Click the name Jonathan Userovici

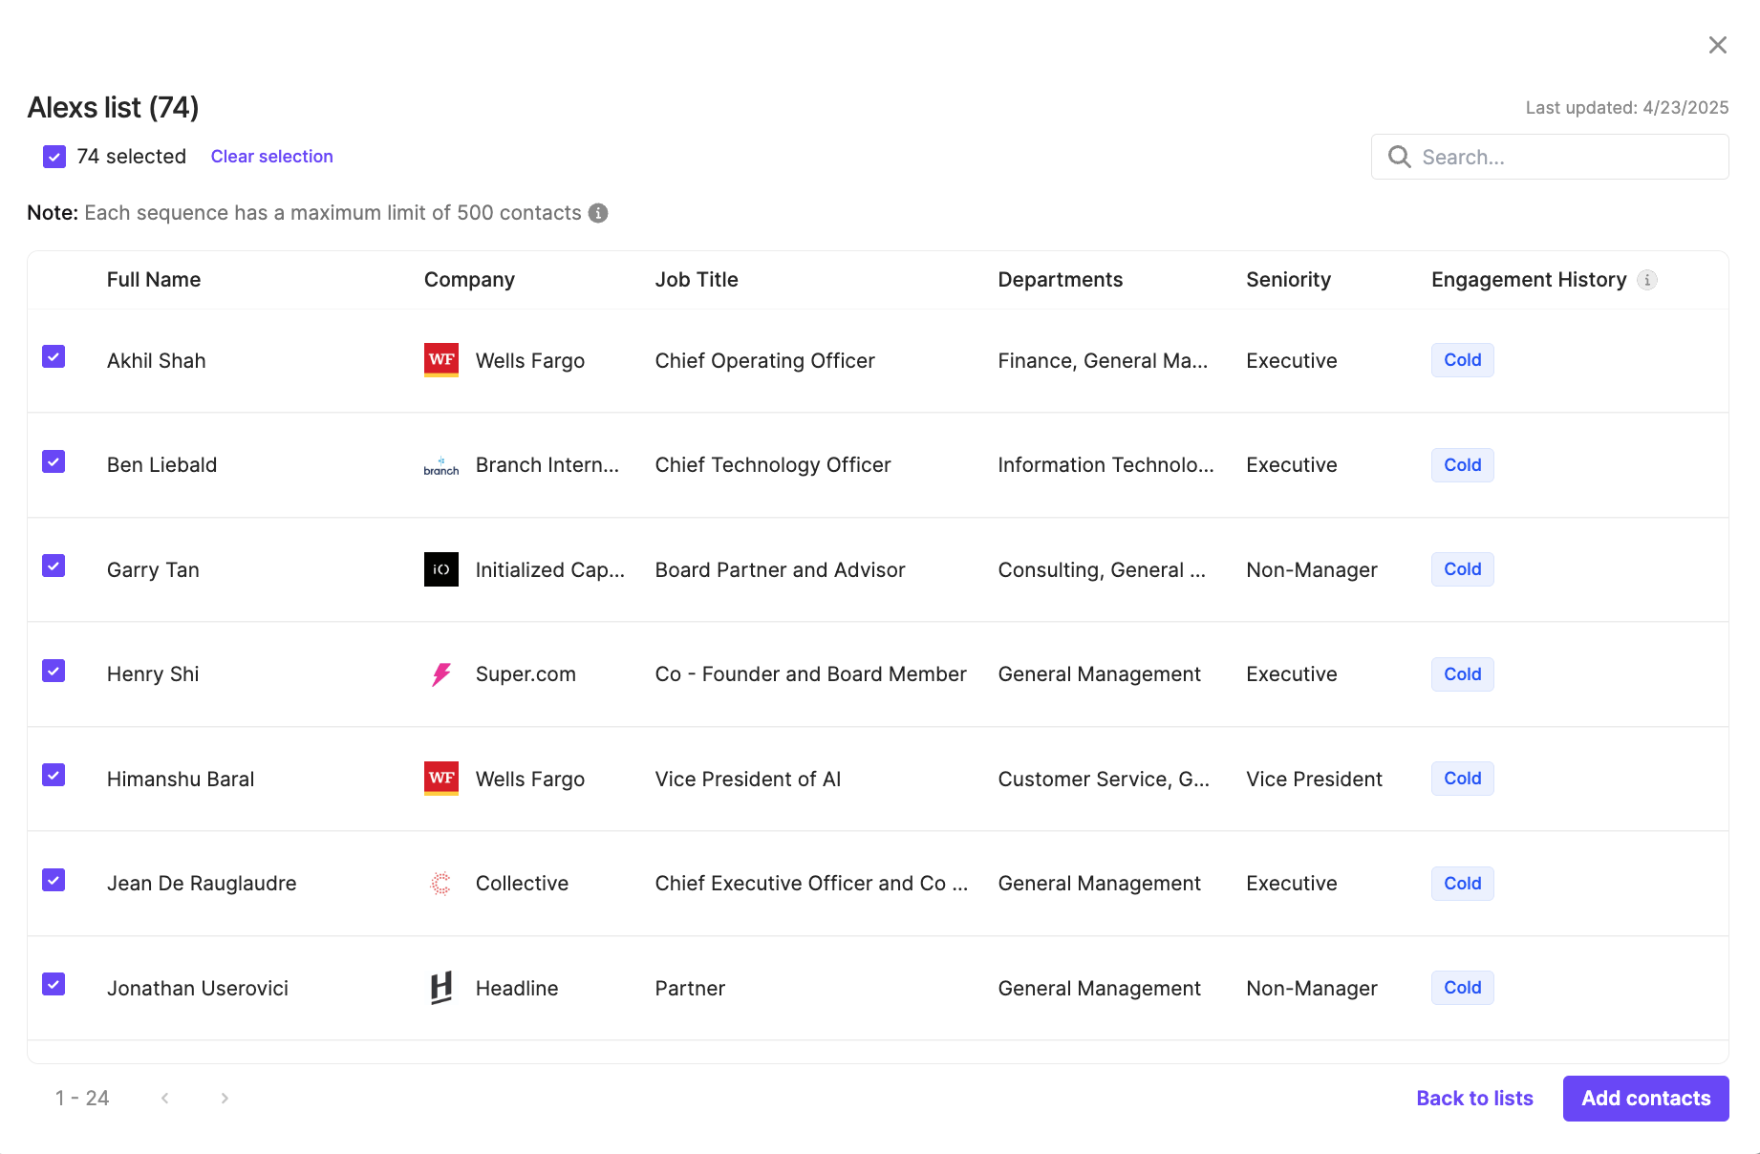pyautogui.click(x=198, y=989)
